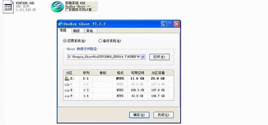Click the 格式 column header

(120, 73)
